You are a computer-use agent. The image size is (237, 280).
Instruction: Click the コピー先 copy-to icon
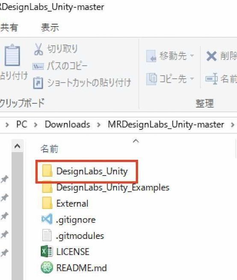(x=151, y=79)
